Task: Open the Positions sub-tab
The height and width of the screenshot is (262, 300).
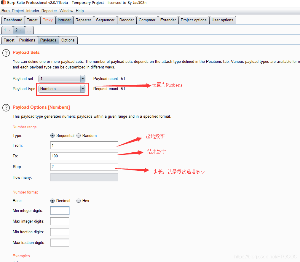Action: [27, 40]
